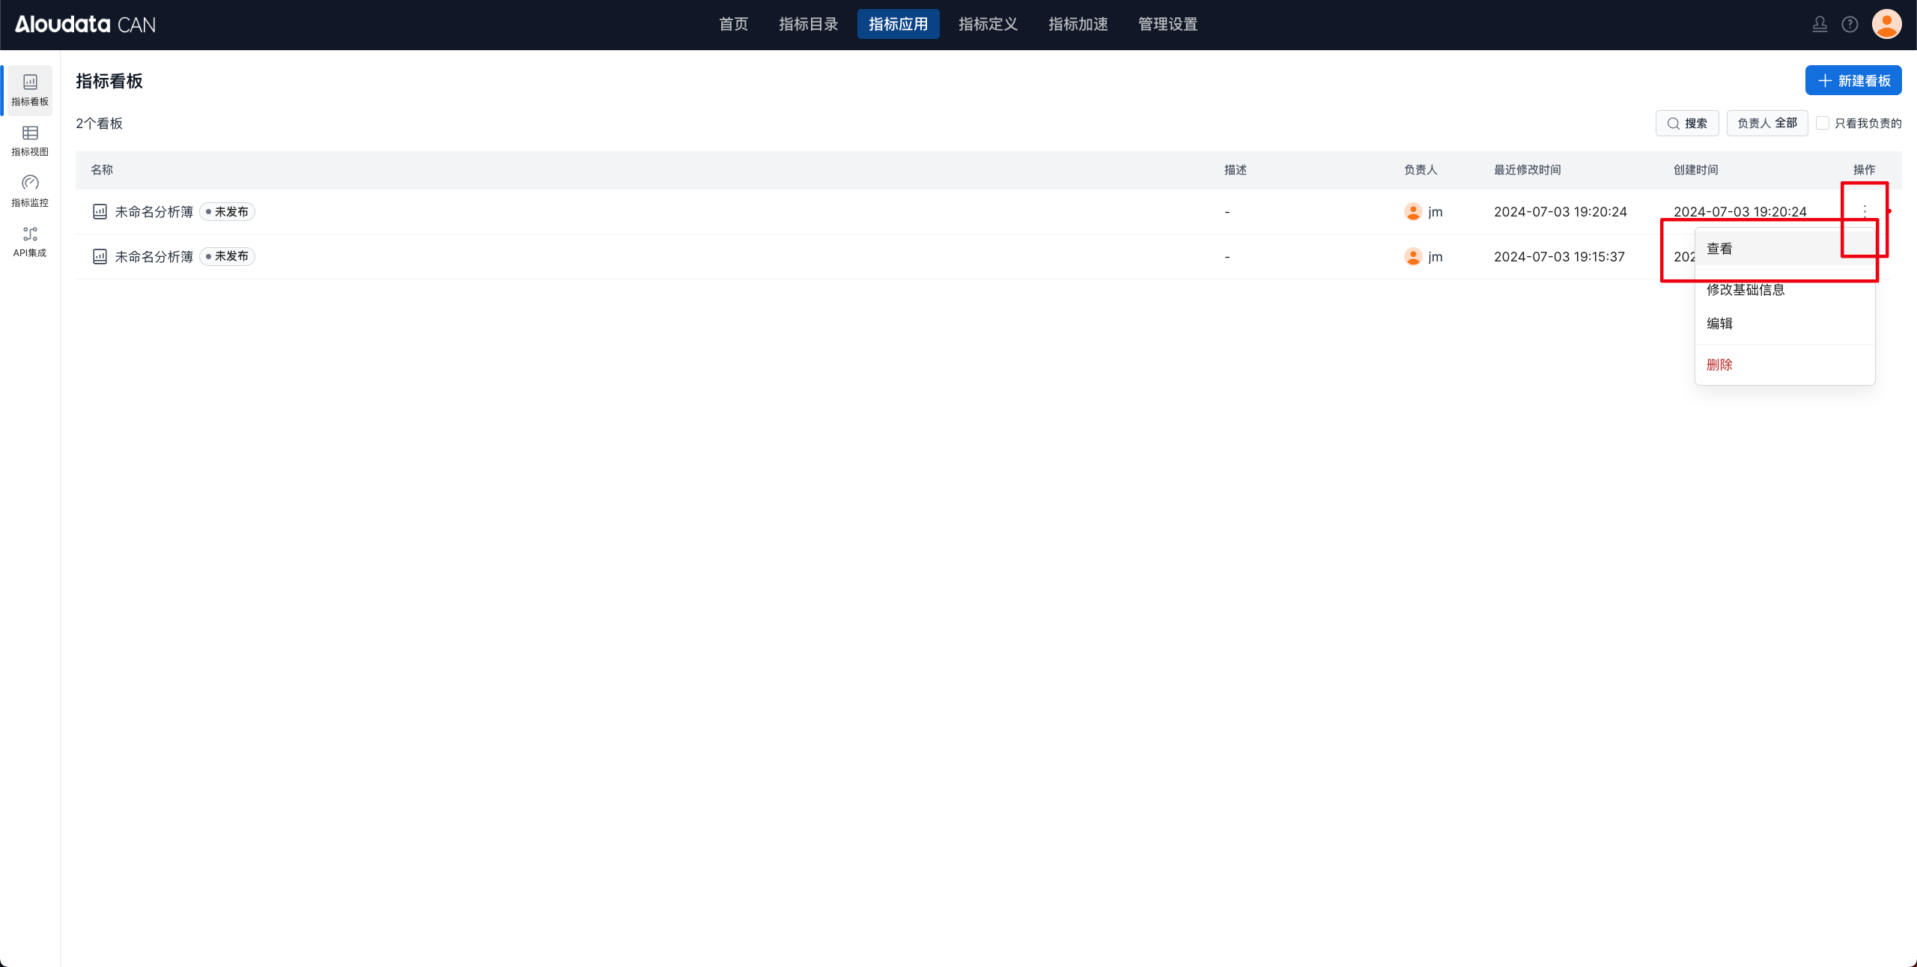The height and width of the screenshot is (967, 1917).
Task: Click the help question mark icon
Action: pyautogui.click(x=1850, y=25)
